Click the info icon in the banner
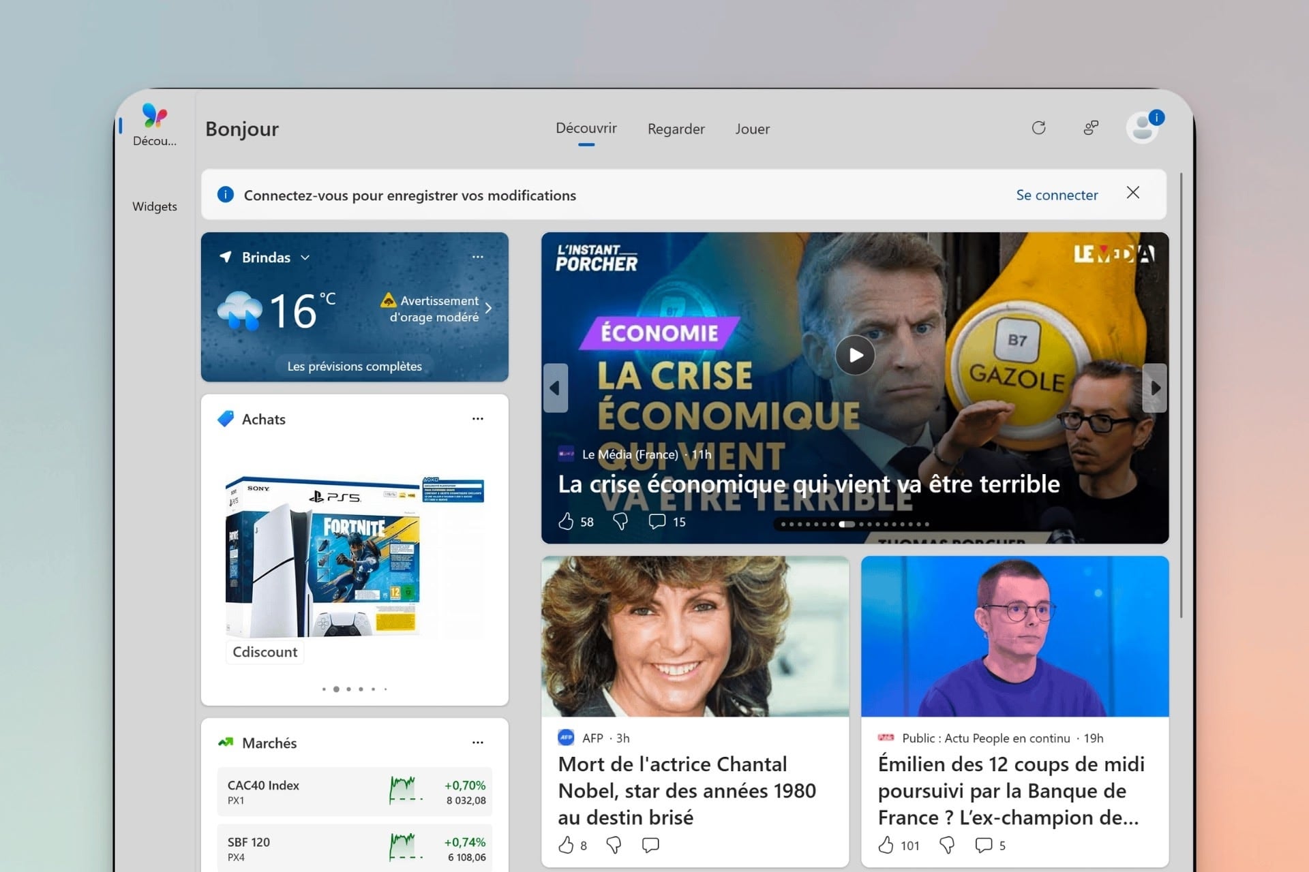Viewport: 1309px width, 872px height. (x=225, y=195)
